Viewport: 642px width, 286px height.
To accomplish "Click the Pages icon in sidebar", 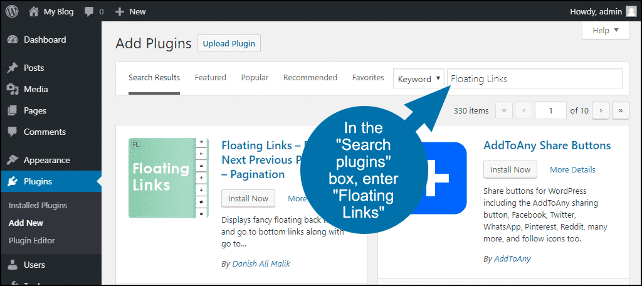I will click(13, 110).
